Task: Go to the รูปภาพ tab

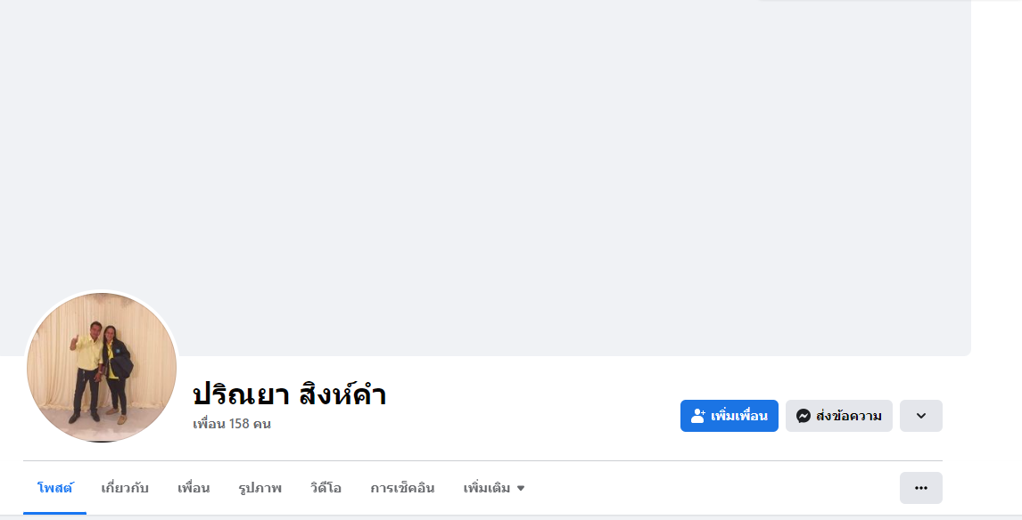Action: (260, 488)
